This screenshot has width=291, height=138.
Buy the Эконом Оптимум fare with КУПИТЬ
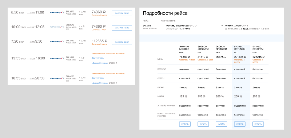[203, 124]
